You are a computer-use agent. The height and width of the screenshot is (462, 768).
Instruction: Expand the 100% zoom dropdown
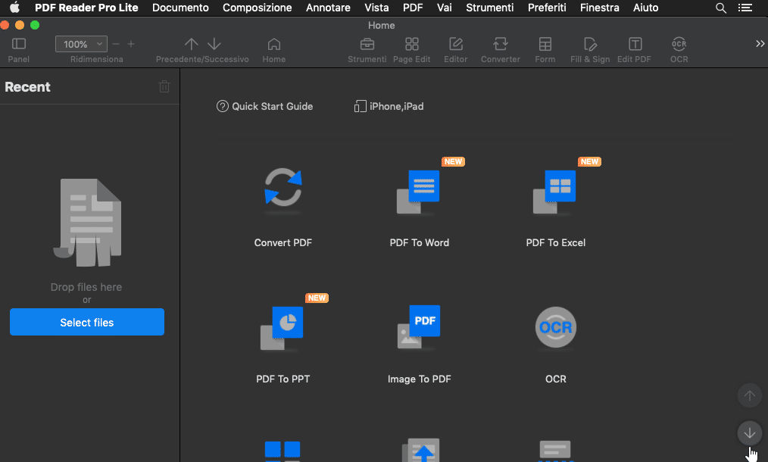pyautogui.click(x=100, y=45)
